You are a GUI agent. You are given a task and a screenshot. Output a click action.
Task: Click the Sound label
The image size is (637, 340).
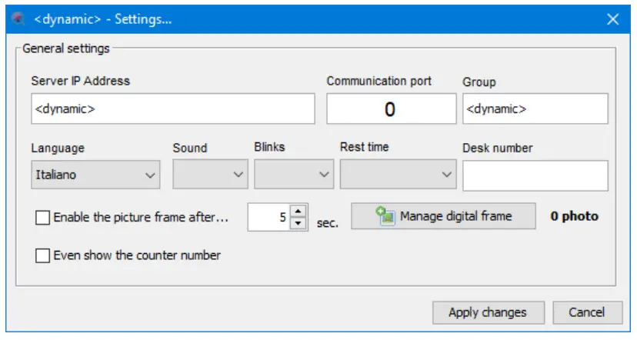pos(190,148)
